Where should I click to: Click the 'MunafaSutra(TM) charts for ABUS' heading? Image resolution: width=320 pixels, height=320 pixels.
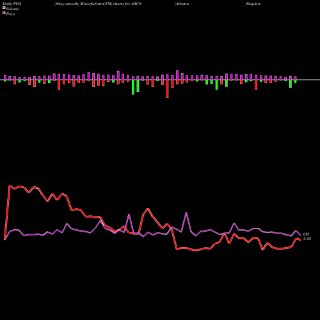click(x=111, y=4)
